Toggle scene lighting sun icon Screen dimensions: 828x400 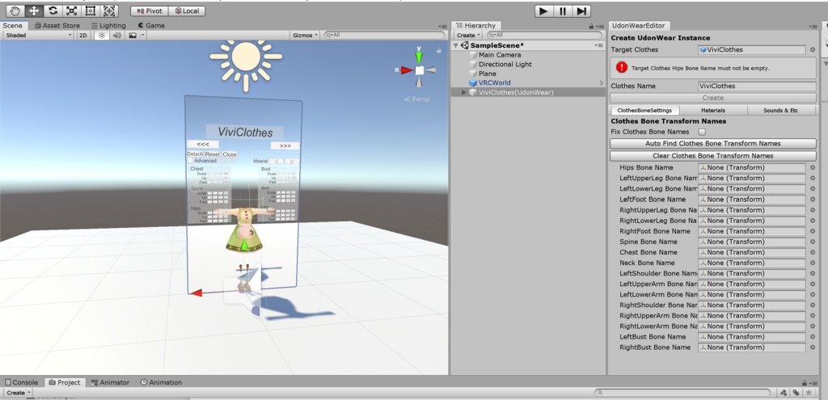tap(101, 35)
